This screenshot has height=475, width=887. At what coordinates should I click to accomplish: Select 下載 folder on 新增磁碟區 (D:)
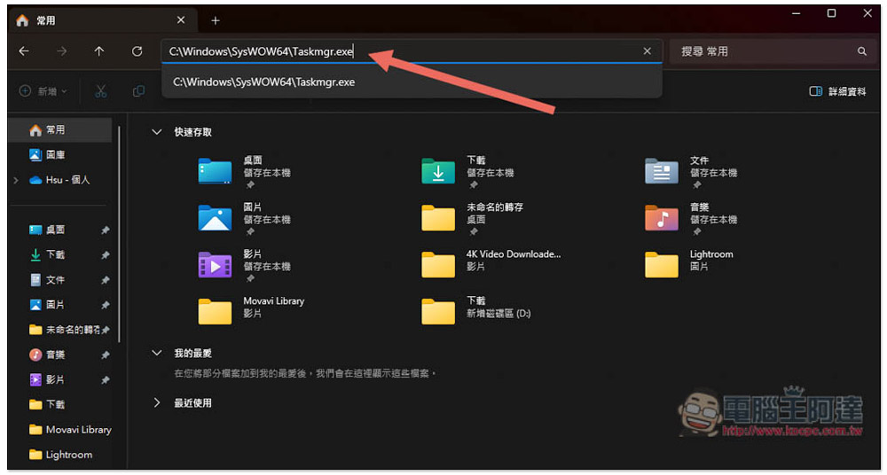(x=438, y=311)
